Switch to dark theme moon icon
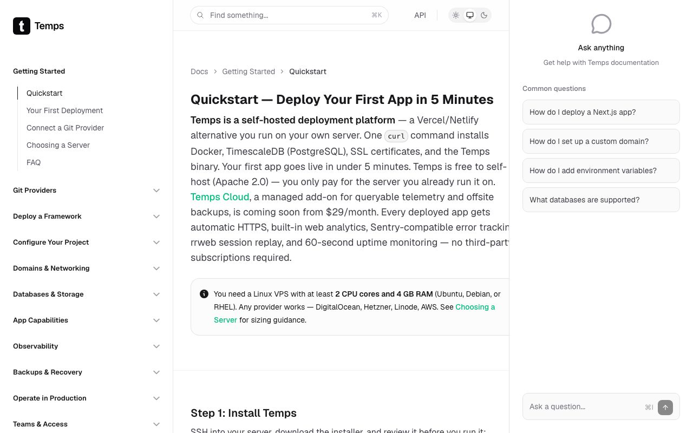 pyautogui.click(x=484, y=15)
